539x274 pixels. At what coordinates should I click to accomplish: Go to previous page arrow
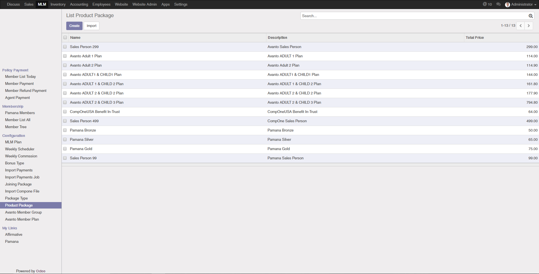point(520,26)
